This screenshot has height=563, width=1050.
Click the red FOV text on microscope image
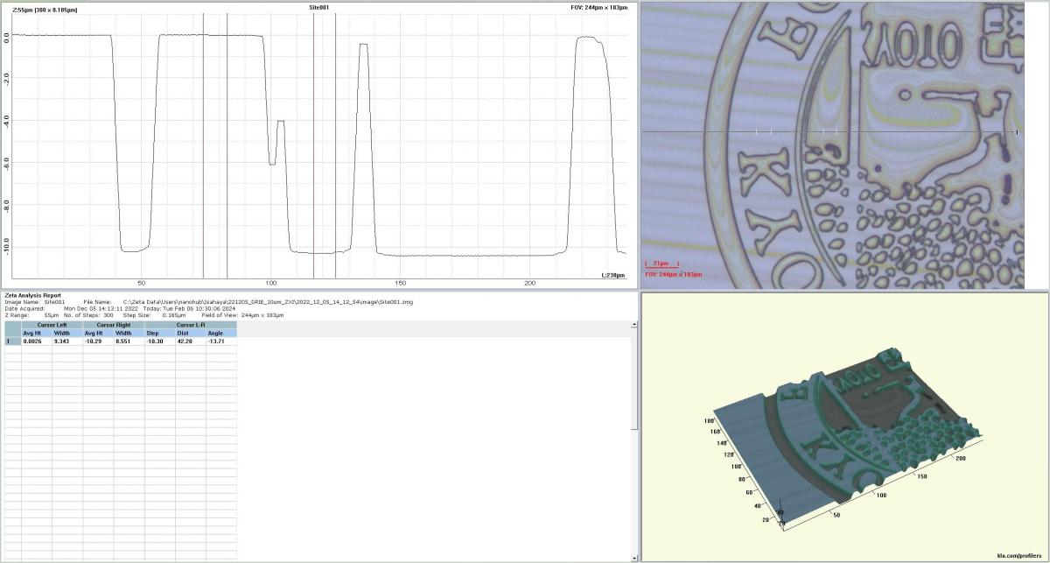pyautogui.click(x=674, y=274)
